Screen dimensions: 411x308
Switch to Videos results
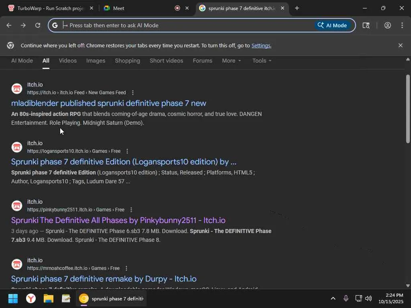67,61
